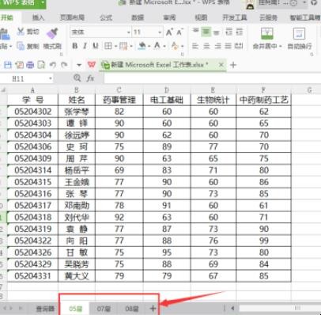Click the Merge and Center button
Viewport: 321px width, 315px height.
[267, 38]
